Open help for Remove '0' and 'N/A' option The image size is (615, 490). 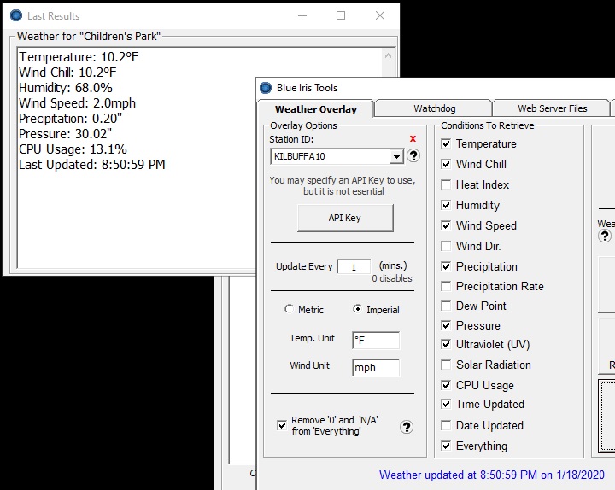coord(407,427)
